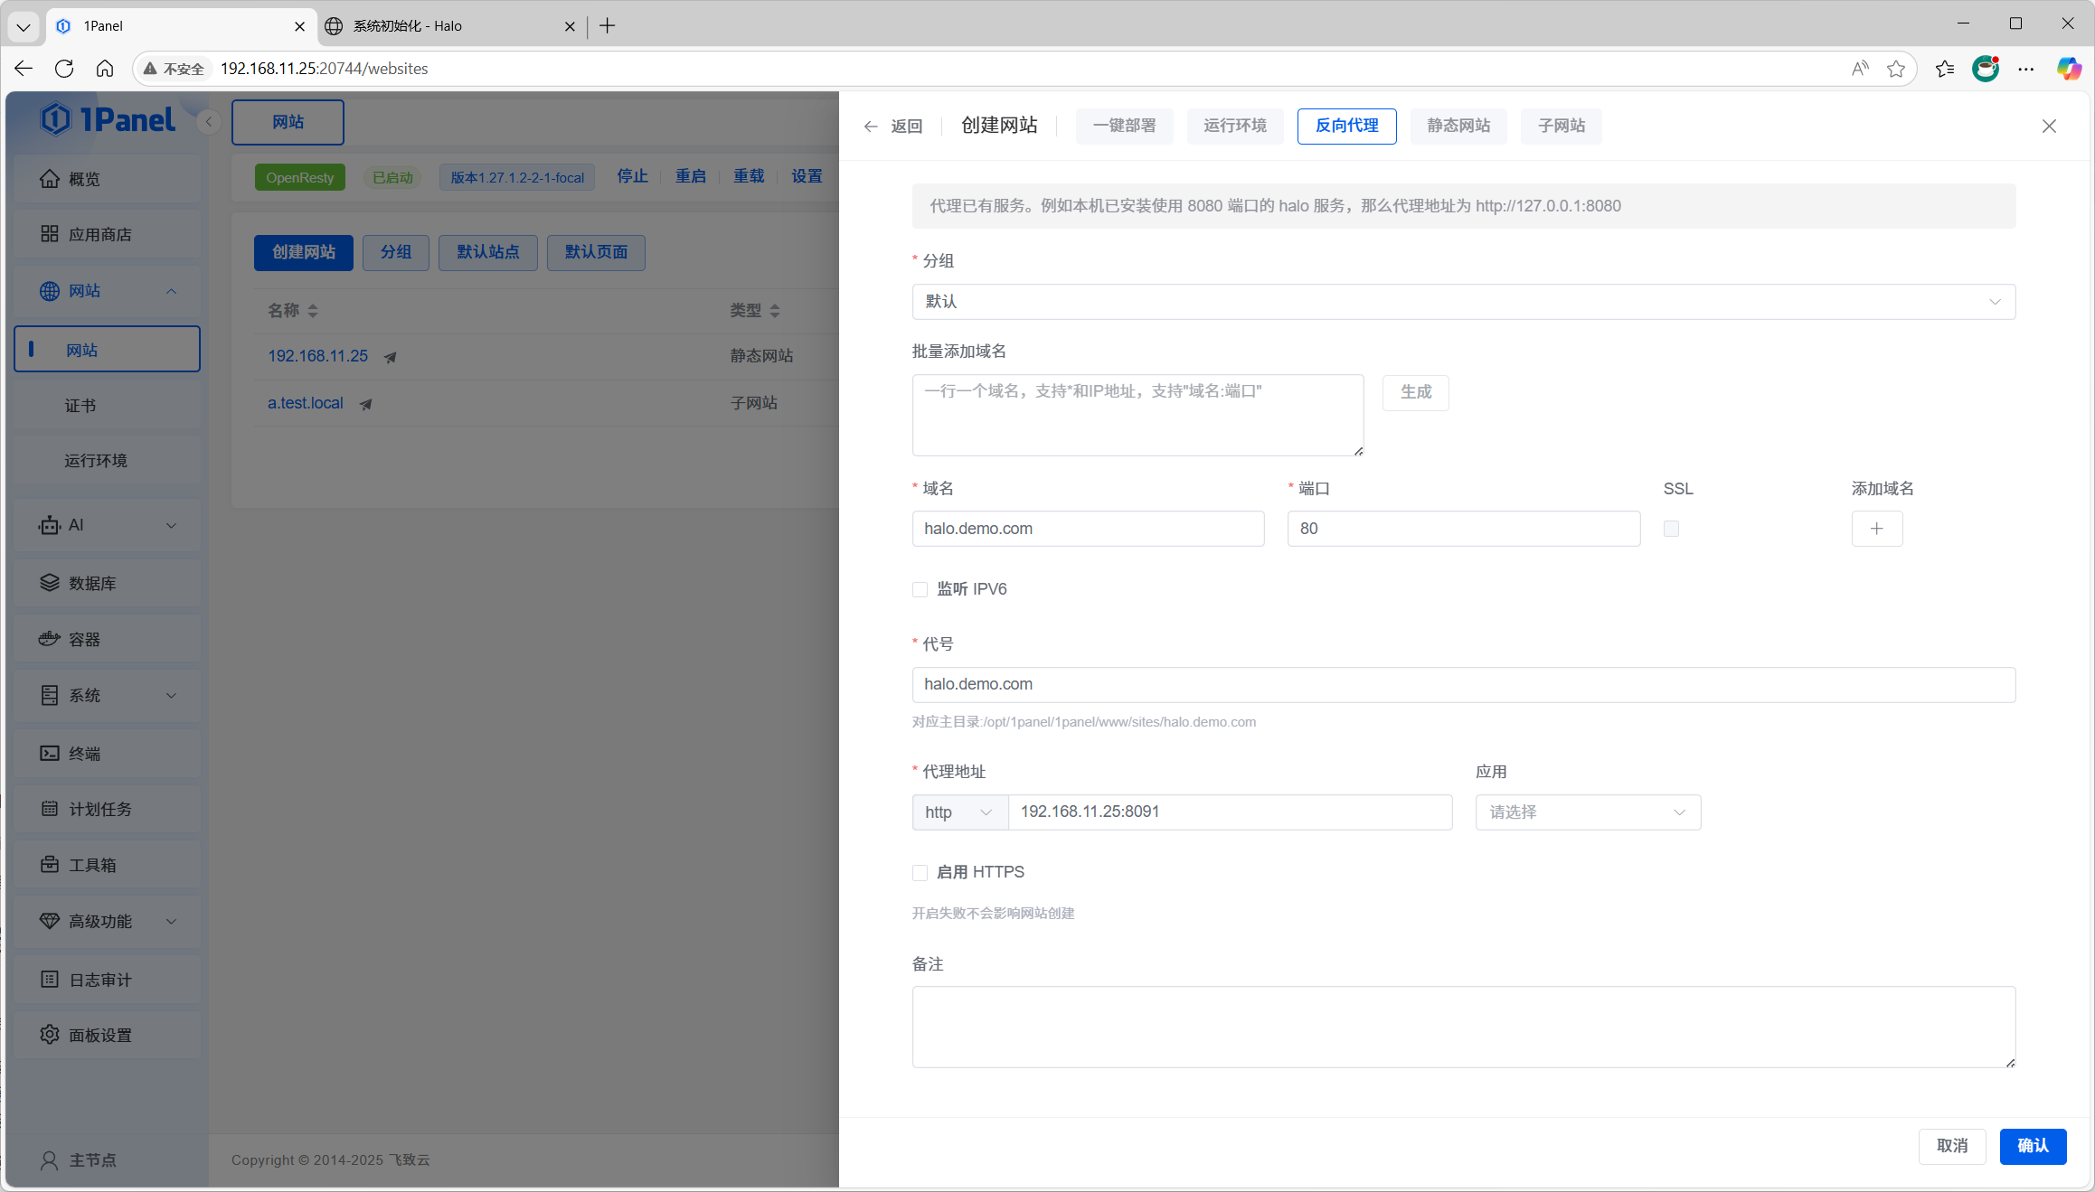Check the 监听 IPV6 option
Screen dimensions: 2095x1192
click(920, 588)
